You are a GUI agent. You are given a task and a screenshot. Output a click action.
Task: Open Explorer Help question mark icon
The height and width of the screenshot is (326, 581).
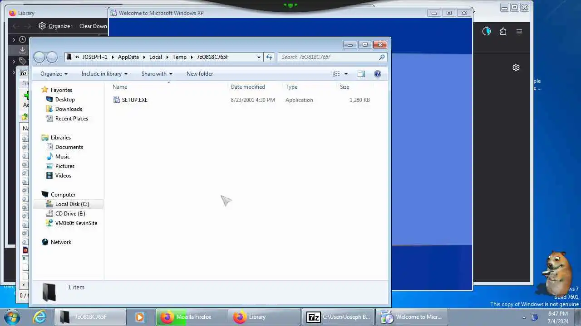pos(378,74)
